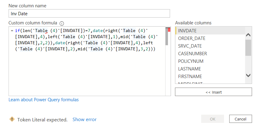Click the warning icon next to Token Literal expected
The height and width of the screenshot is (129, 260).
(x=12, y=119)
